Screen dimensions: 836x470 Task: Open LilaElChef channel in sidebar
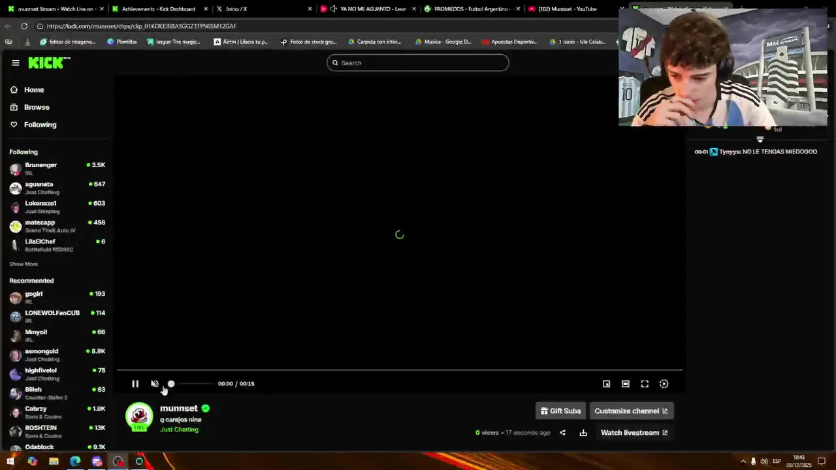[x=57, y=245]
